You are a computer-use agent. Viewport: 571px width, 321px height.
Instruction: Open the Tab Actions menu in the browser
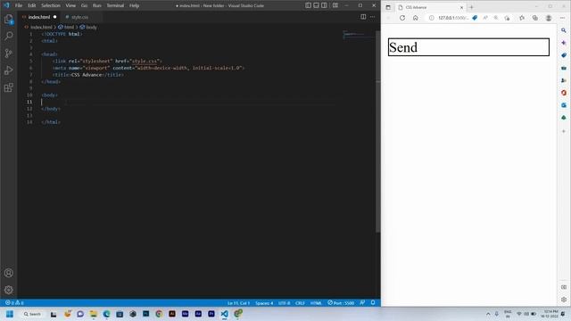pyautogui.click(x=388, y=7)
